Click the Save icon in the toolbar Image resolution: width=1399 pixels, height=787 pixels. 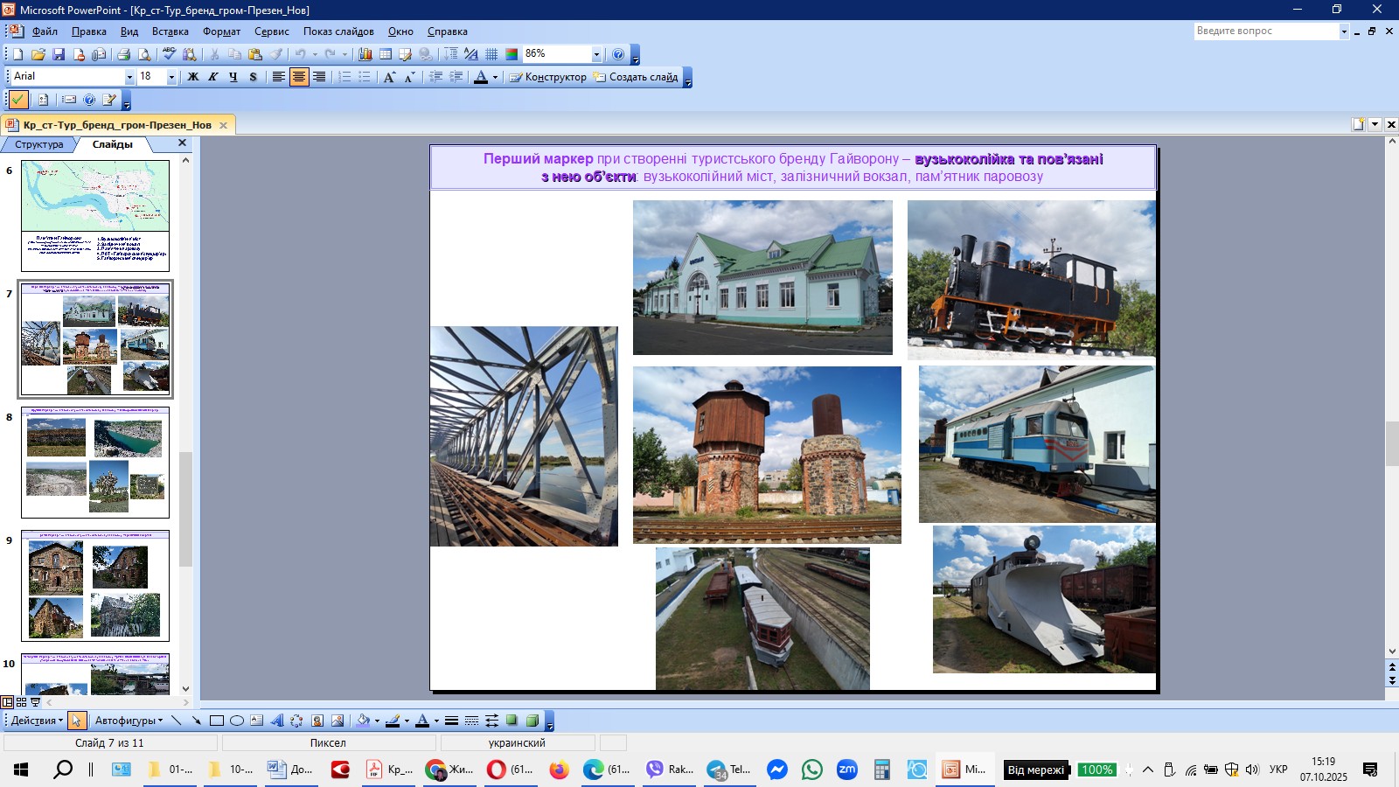[x=59, y=54]
